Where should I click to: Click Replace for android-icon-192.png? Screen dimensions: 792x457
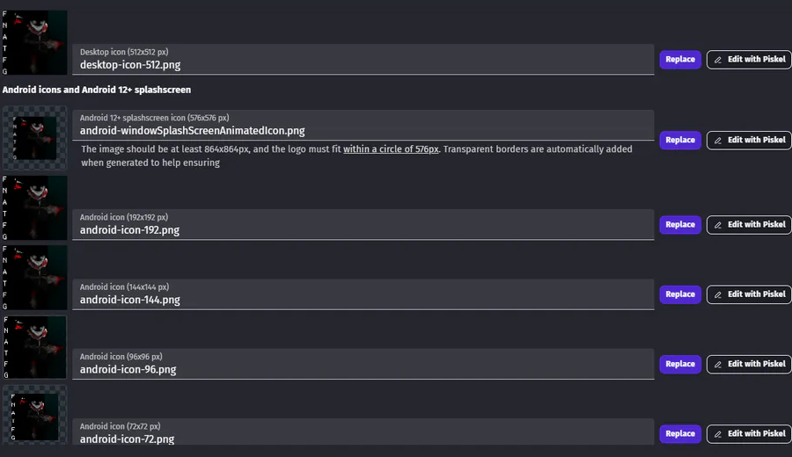(679, 225)
